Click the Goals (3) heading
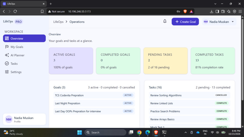The height and width of the screenshot is (137, 244). click(x=59, y=87)
